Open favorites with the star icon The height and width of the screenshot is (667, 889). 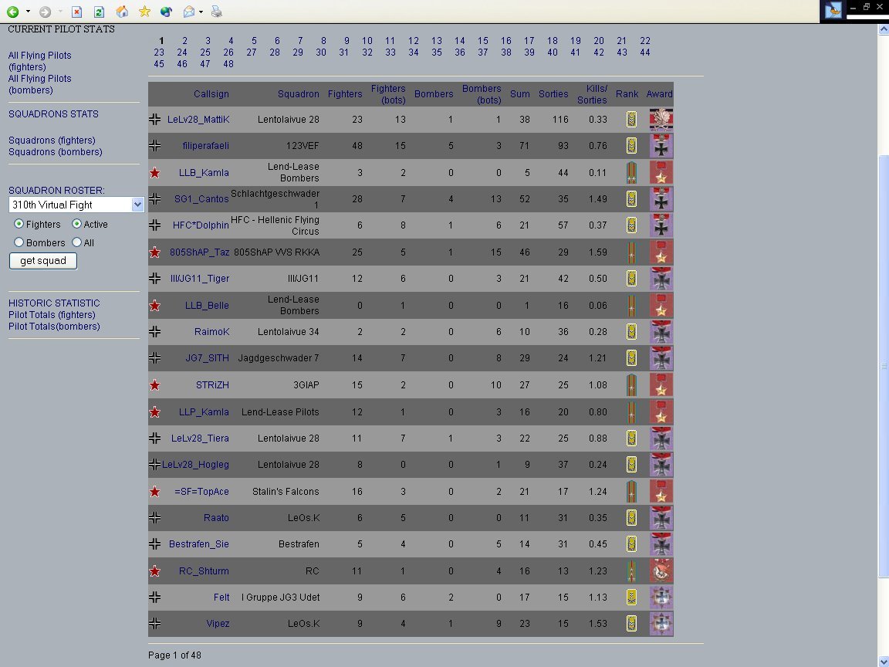pos(144,12)
